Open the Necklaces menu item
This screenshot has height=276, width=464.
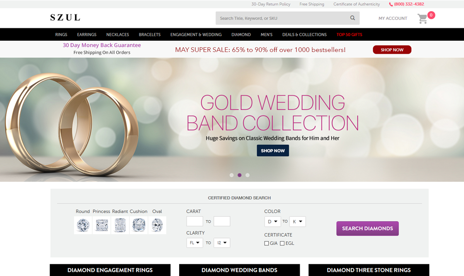(117, 35)
